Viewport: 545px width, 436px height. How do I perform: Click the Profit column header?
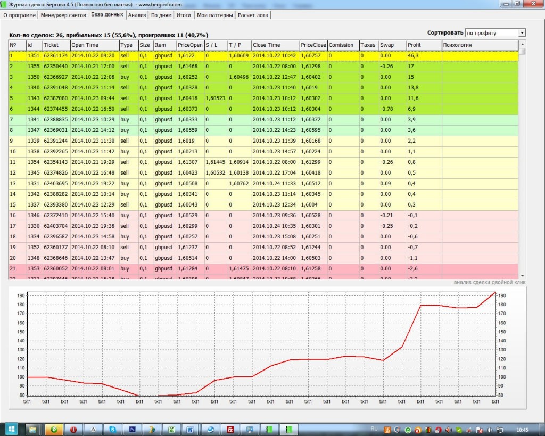(x=424, y=45)
